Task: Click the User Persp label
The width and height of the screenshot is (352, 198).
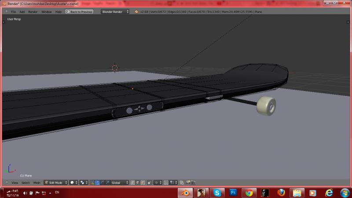Action: coord(14,19)
